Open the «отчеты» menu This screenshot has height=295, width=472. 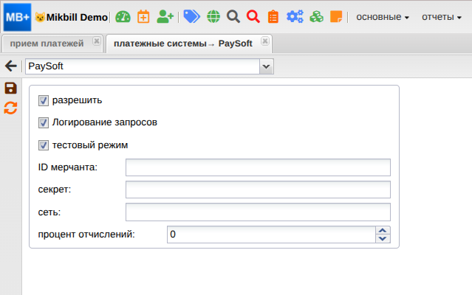[442, 17]
